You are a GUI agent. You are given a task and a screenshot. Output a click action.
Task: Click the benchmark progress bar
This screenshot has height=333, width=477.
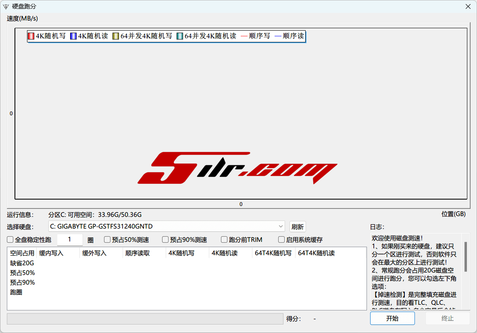pyautogui.click(x=145, y=319)
